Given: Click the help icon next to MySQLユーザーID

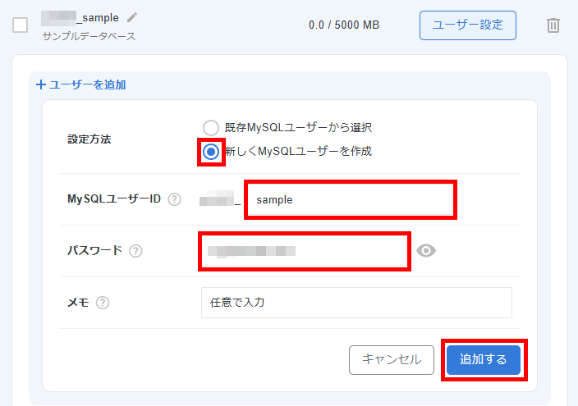Looking at the screenshot, I should pyautogui.click(x=174, y=199).
